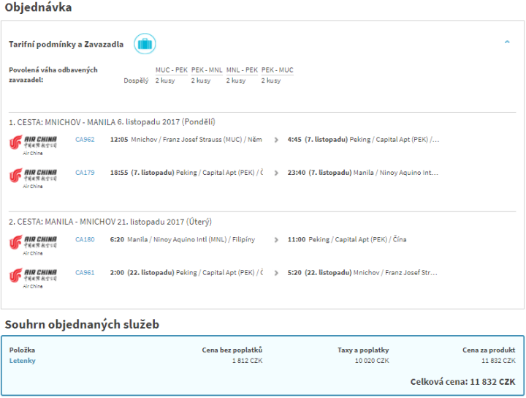This screenshot has height=398, width=526.
Task: Select the MUC - PEK baggage column header
Action: pos(171,70)
